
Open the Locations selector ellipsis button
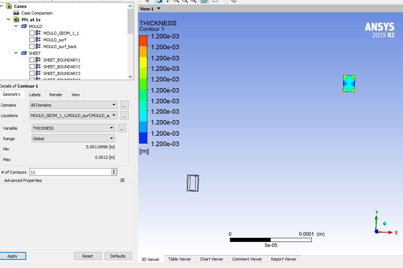pyautogui.click(x=124, y=116)
